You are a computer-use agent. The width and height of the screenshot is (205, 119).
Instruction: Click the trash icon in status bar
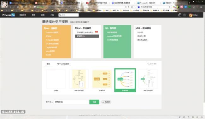pos(188,117)
